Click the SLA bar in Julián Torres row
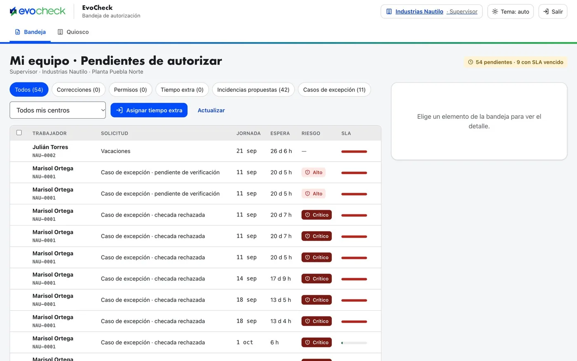 pyautogui.click(x=354, y=151)
